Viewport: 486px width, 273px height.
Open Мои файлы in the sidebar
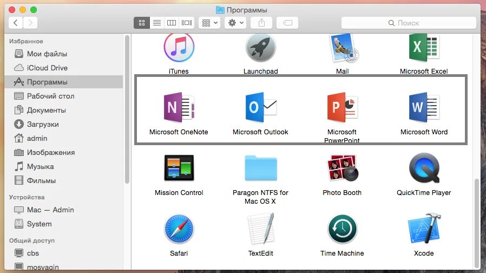[64, 54]
